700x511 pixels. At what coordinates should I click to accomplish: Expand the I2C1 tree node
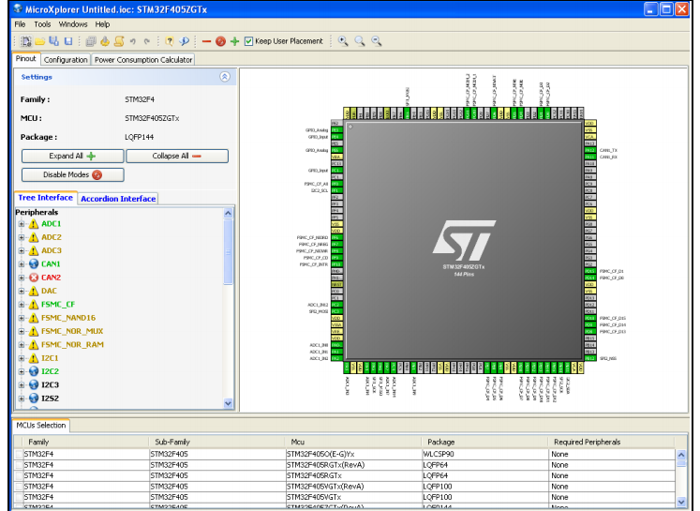tap(22, 358)
